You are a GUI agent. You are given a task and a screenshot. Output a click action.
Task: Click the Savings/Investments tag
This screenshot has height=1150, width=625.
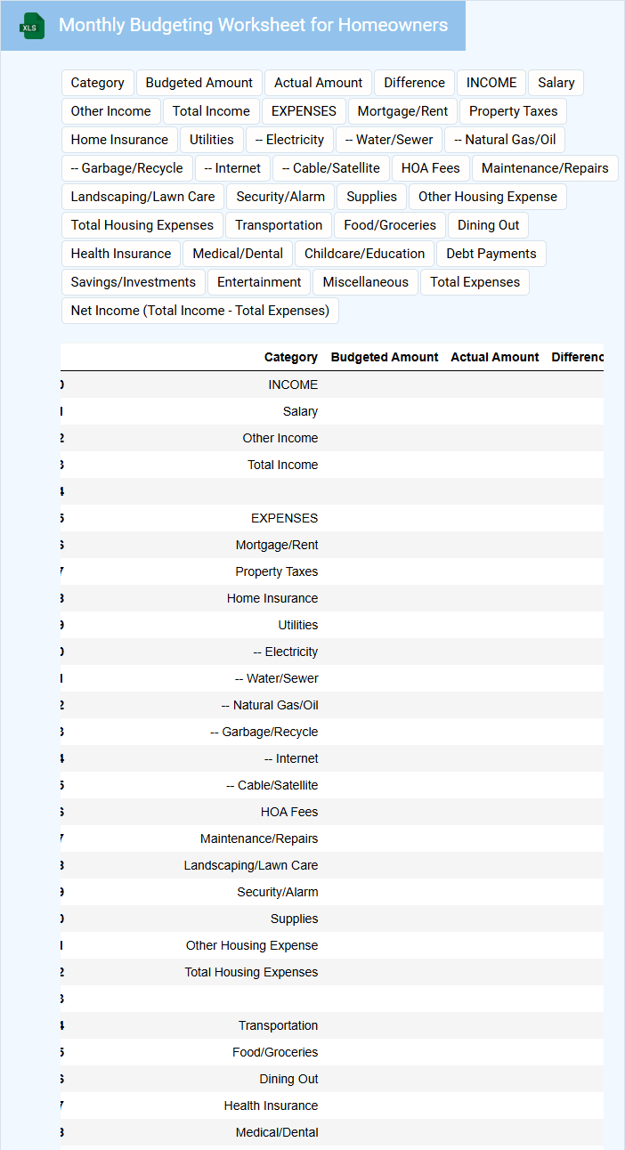point(133,282)
